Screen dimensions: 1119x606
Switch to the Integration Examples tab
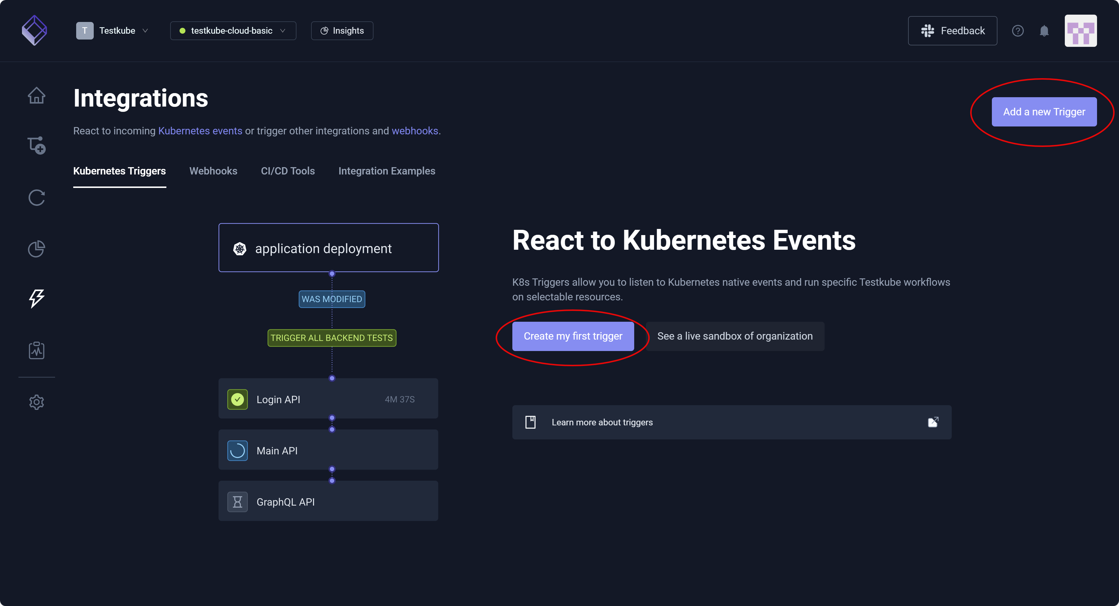tap(387, 171)
